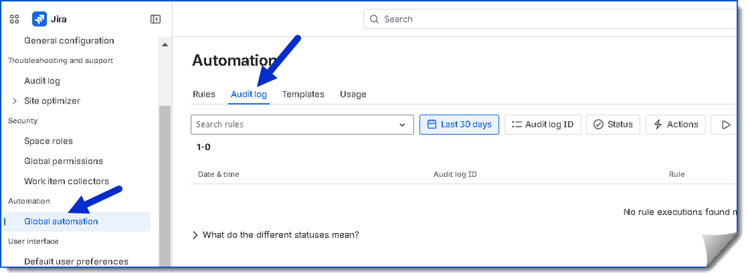This screenshot has width=748, height=278.
Task: Click the list icon in Audit log ID
Action: point(517,124)
